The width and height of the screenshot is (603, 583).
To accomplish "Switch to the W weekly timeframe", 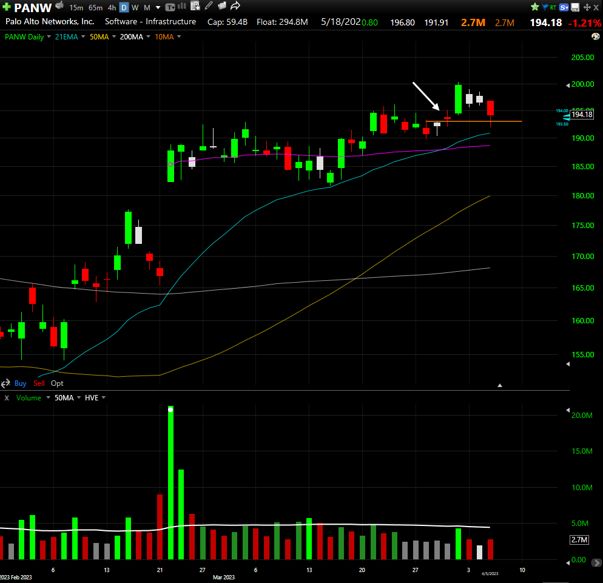I will [x=135, y=8].
